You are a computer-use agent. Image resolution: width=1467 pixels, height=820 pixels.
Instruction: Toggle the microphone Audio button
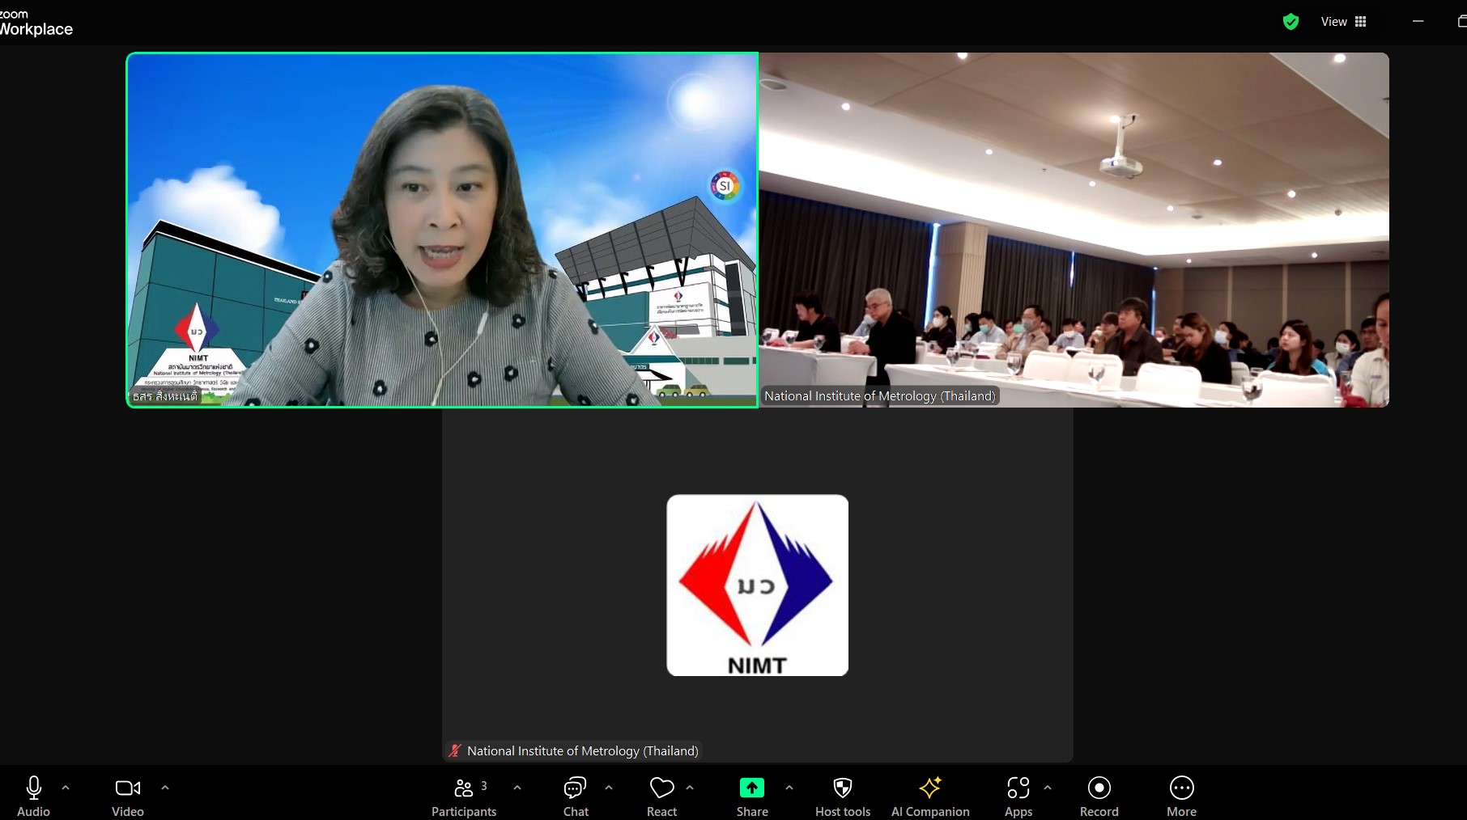pos(34,797)
